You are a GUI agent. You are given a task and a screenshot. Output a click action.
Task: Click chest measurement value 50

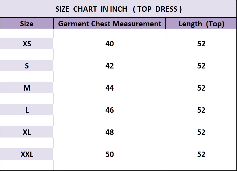click(x=110, y=154)
